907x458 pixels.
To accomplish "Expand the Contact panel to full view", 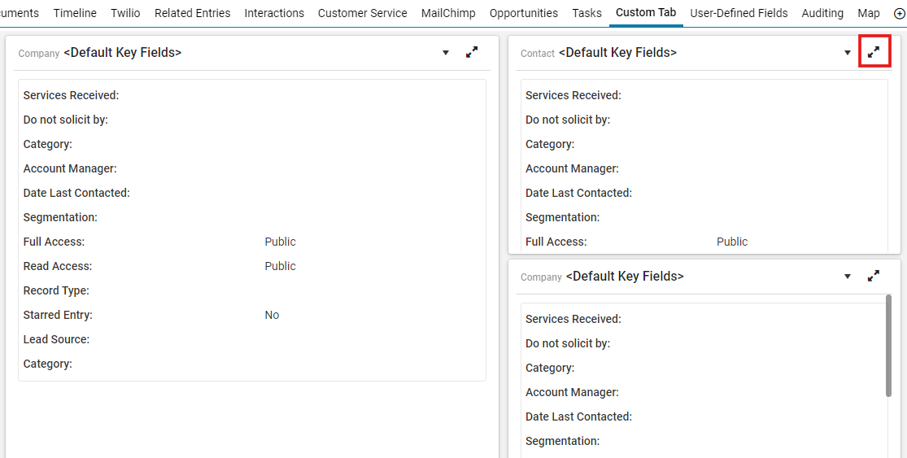I will pos(874,52).
